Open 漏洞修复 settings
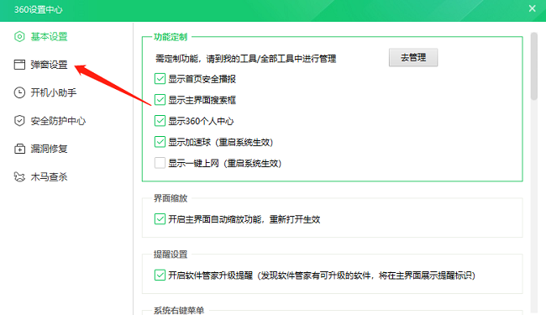546x315 pixels. click(x=49, y=149)
